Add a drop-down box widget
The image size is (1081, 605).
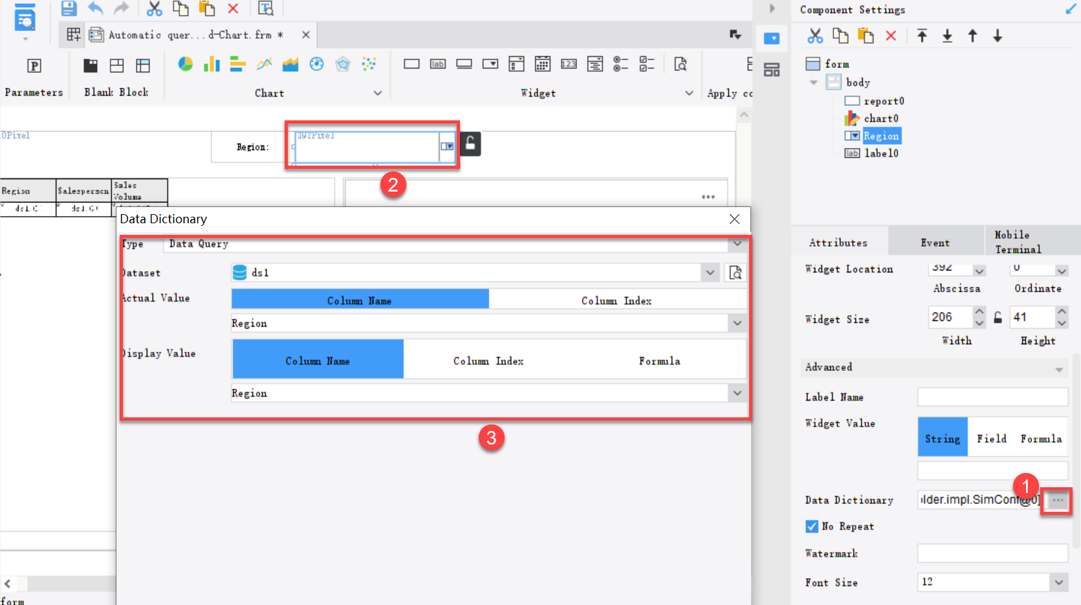tap(490, 64)
